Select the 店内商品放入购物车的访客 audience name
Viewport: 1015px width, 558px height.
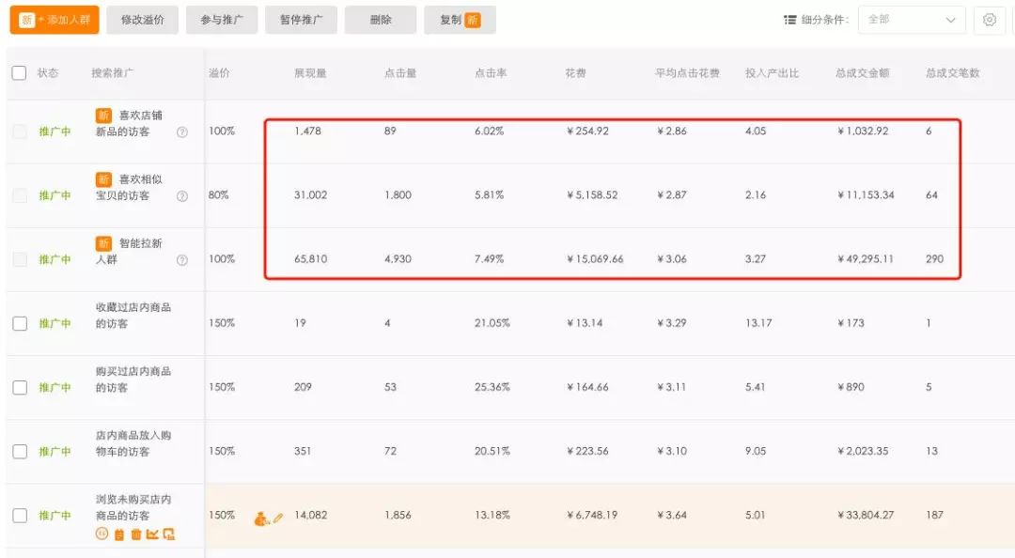(133, 443)
